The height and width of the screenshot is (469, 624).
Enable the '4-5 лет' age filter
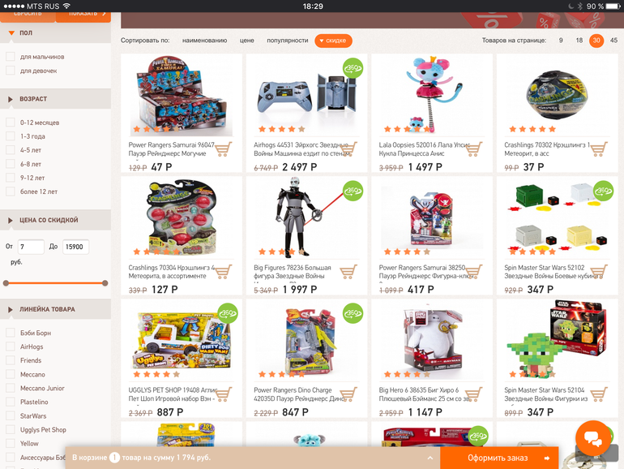point(11,150)
